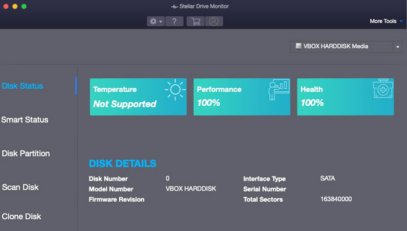Click the Disk Number value 0
The image size is (407, 231).
pyautogui.click(x=167, y=178)
